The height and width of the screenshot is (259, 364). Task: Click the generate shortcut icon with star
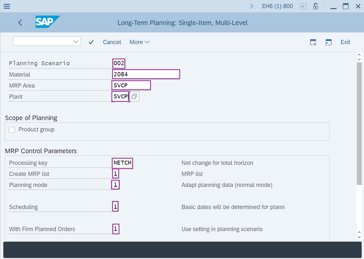point(313,42)
